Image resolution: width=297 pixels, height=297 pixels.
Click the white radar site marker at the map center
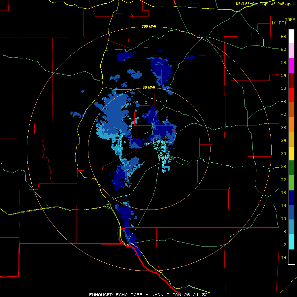(x=148, y=145)
